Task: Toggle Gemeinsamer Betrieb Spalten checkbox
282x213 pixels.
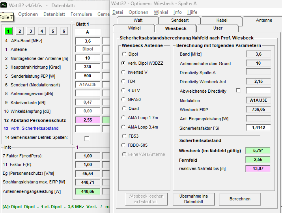Action: click(x=87, y=138)
